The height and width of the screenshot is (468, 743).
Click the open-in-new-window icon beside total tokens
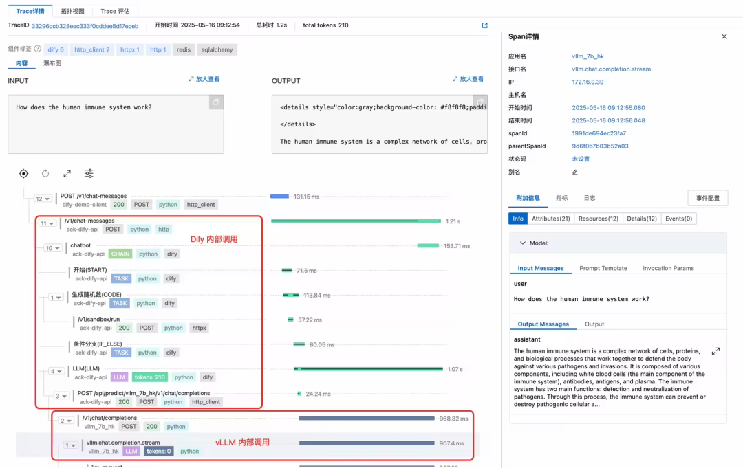tap(484, 26)
